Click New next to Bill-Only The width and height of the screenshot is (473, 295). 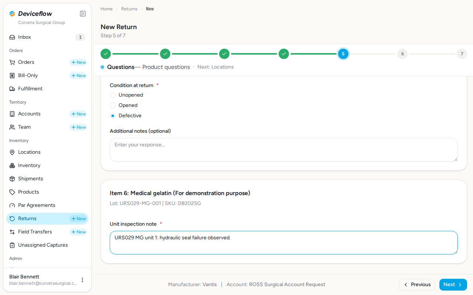(x=78, y=76)
